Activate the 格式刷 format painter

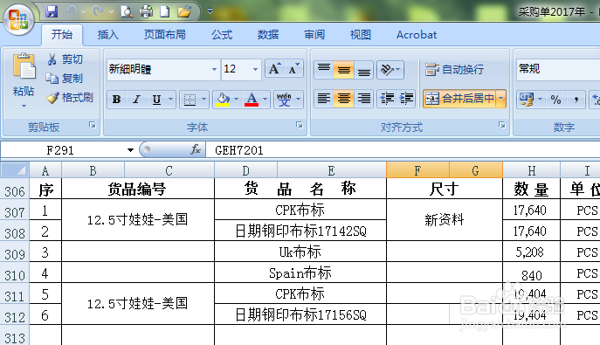click(x=70, y=98)
